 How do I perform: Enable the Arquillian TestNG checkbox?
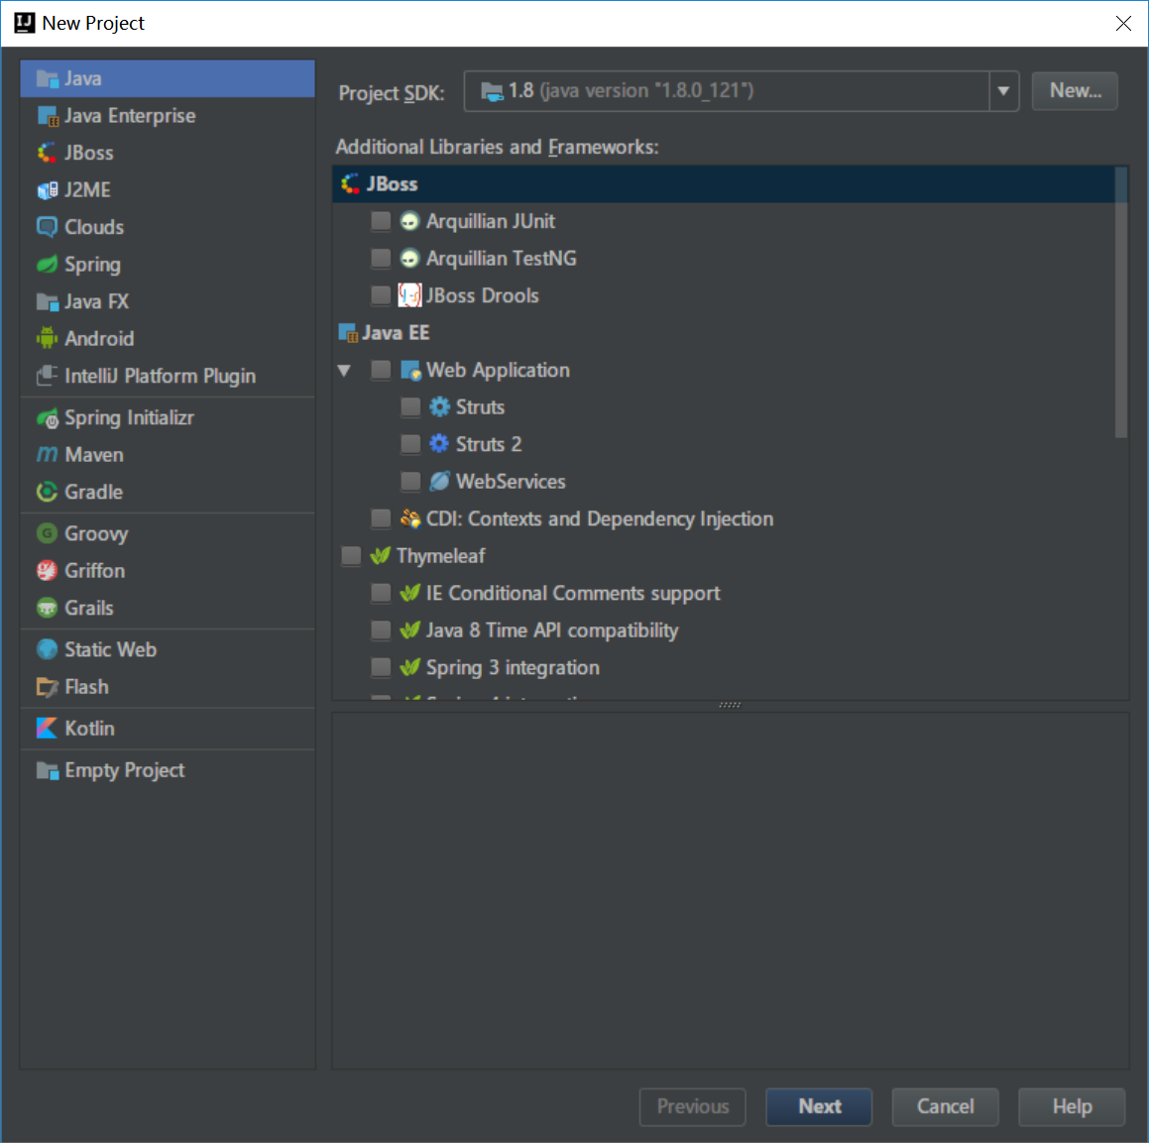click(381, 258)
